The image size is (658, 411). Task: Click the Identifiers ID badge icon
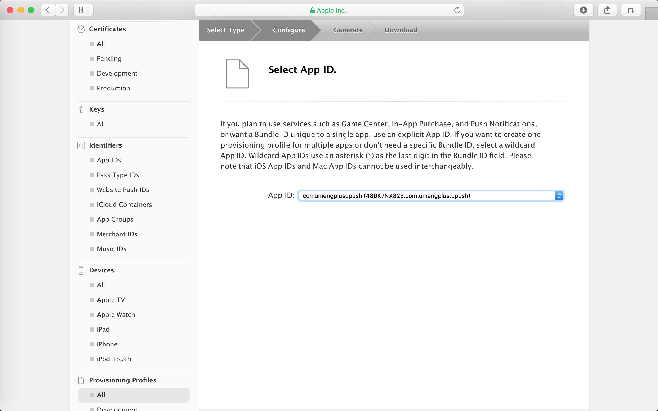pos(81,145)
